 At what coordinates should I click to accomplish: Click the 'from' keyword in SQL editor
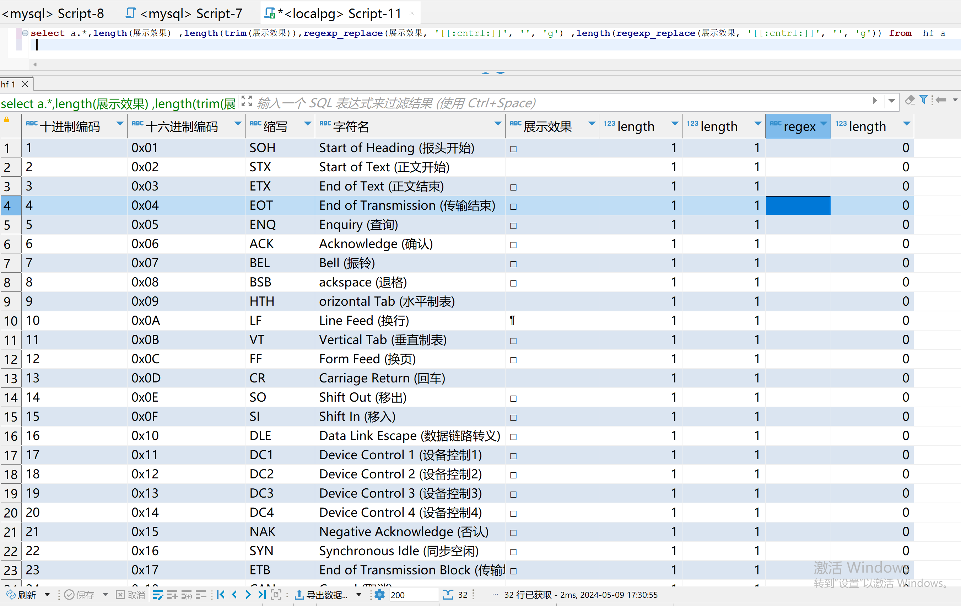[x=900, y=33]
